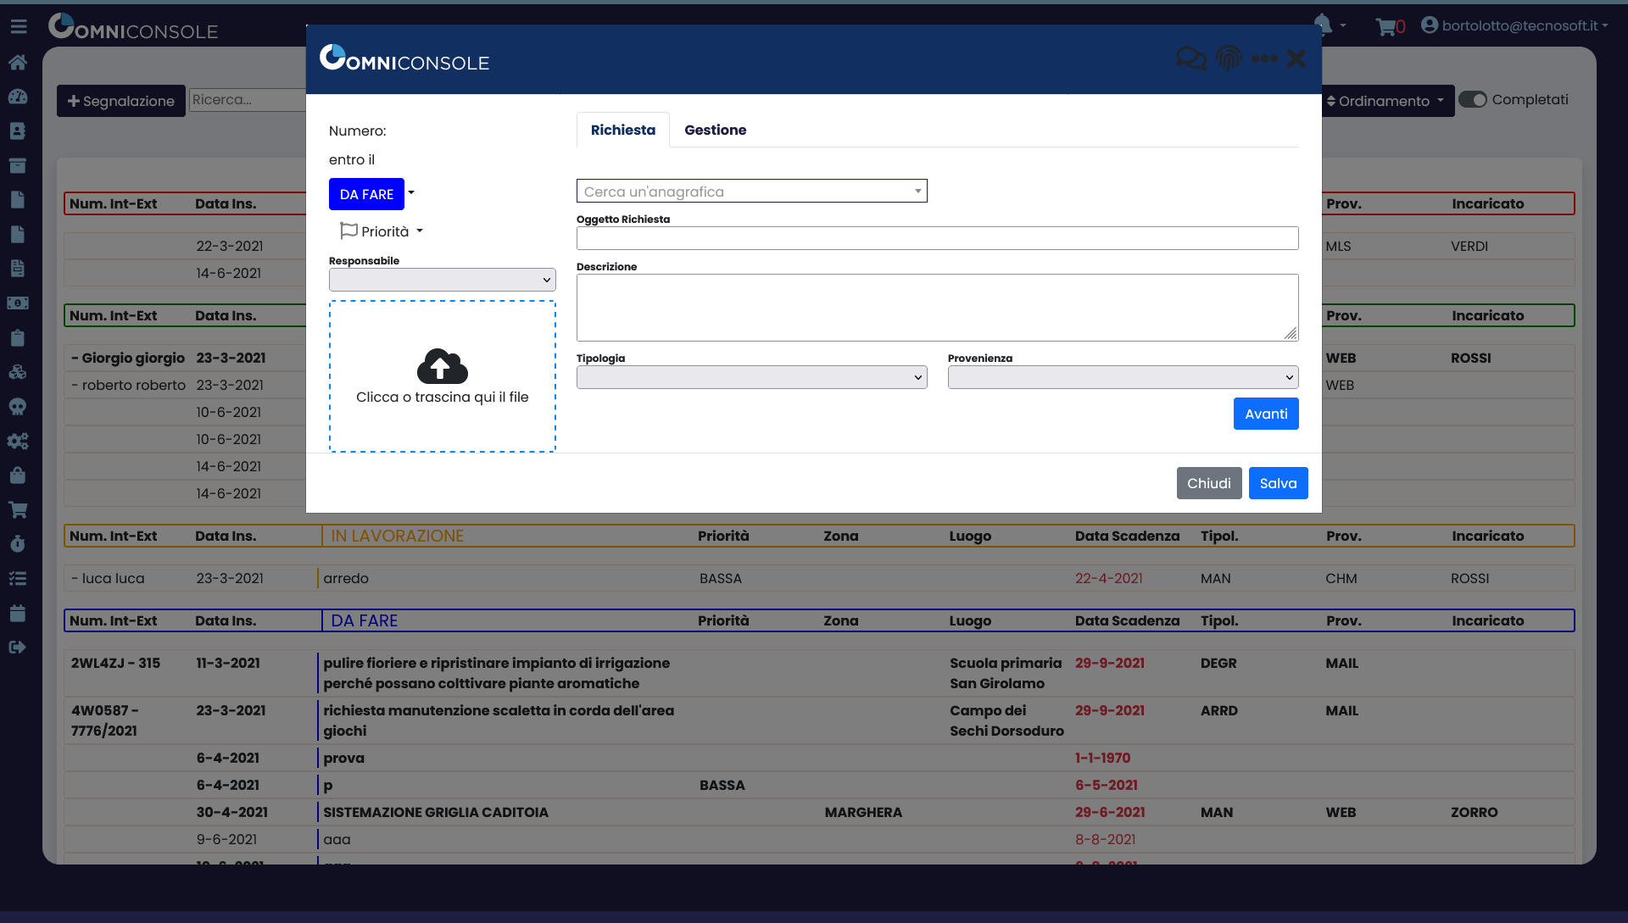This screenshot has width=1628, height=923.
Task: Switch to the Gestione tab
Action: pyautogui.click(x=716, y=129)
